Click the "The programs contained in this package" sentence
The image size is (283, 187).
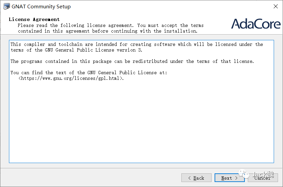click(132, 61)
